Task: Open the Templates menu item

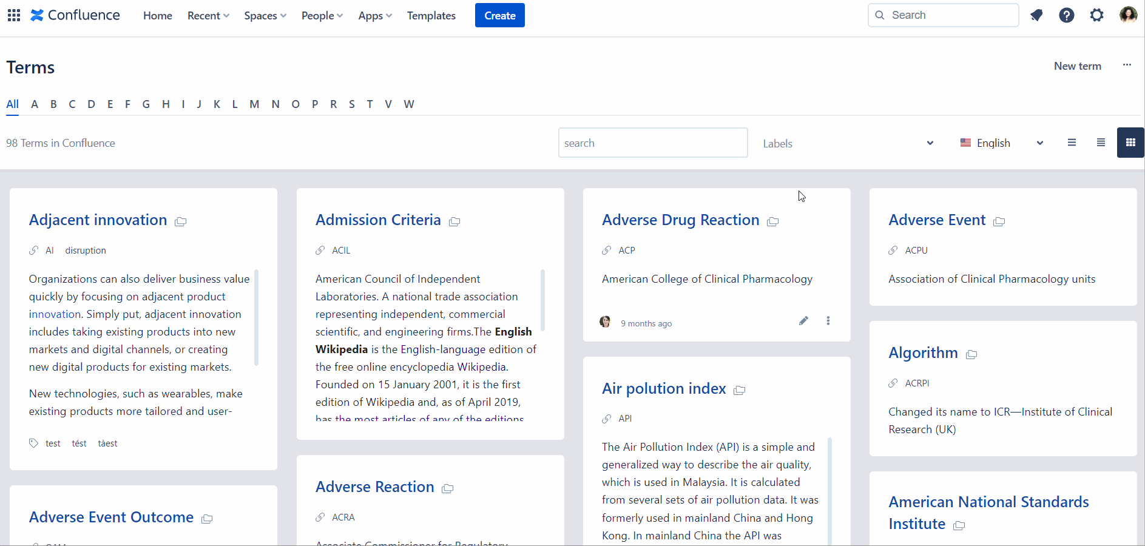Action: click(x=431, y=15)
